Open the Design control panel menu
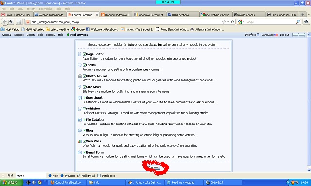 pos(30,35)
